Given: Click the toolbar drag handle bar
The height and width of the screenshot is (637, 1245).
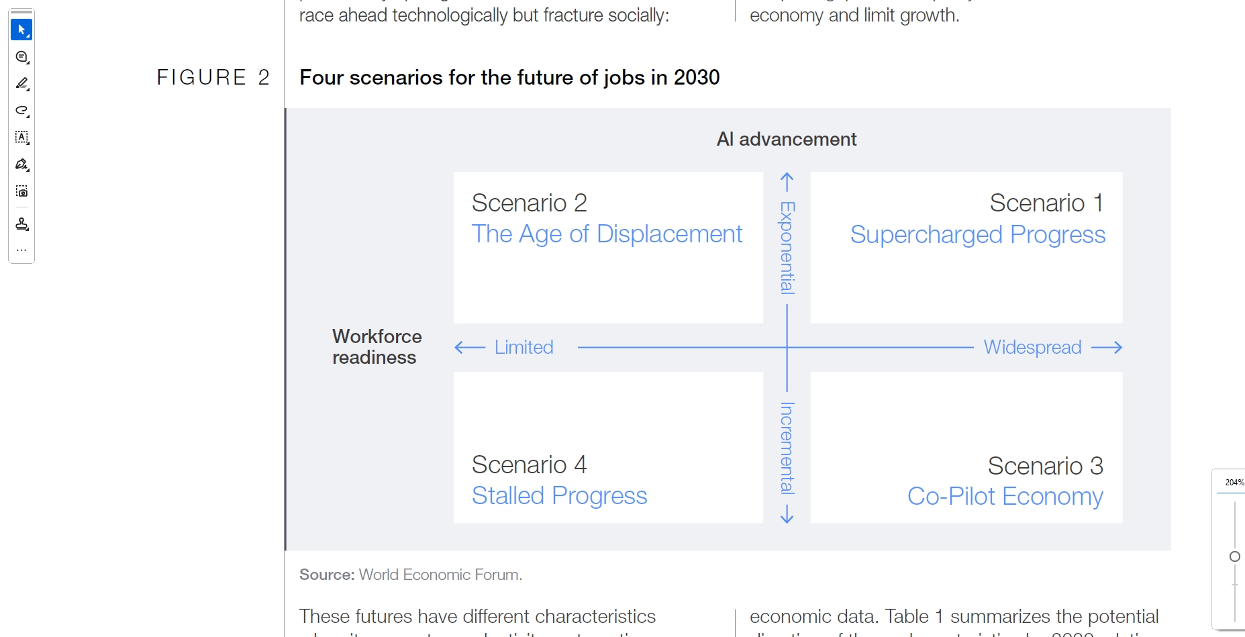Looking at the screenshot, I should [x=21, y=12].
